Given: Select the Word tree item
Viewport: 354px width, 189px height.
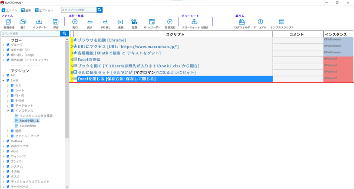Looking at the screenshot, I should coord(14,151).
